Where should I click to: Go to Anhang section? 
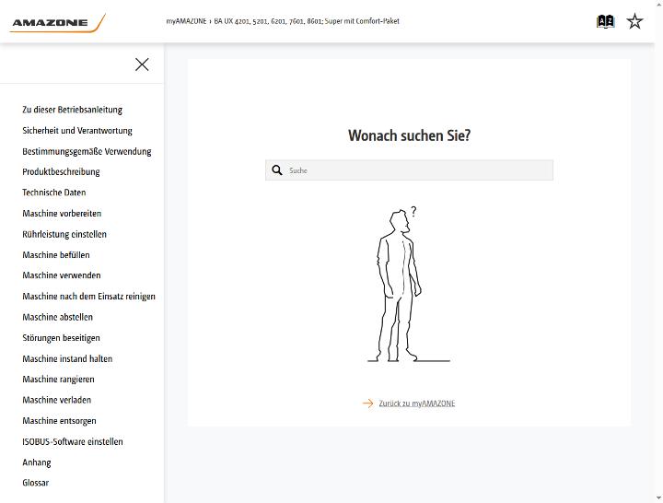(37, 462)
